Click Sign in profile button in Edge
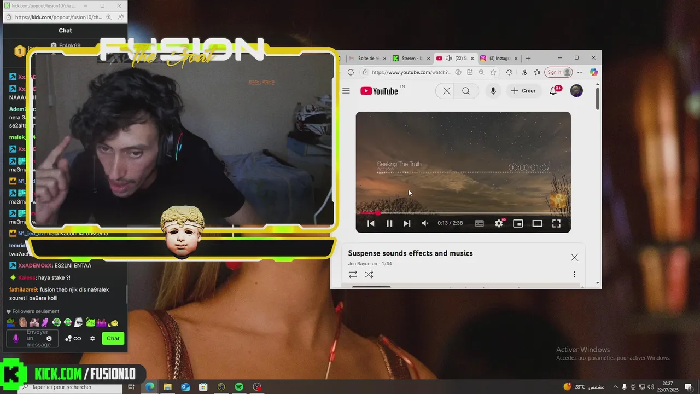 click(x=558, y=72)
